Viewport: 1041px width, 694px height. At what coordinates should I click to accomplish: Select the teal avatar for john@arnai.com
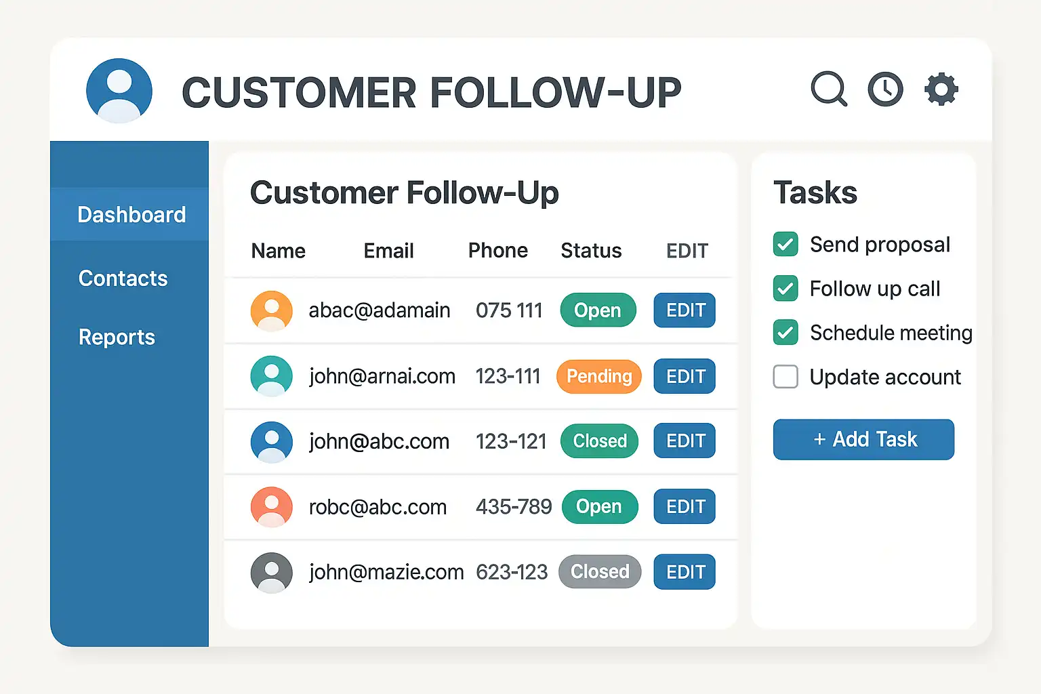point(271,375)
